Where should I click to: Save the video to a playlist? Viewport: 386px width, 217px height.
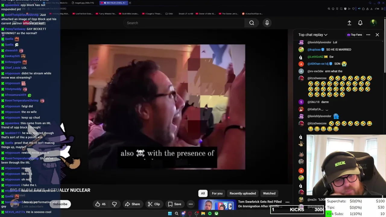[x=174, y=204]
